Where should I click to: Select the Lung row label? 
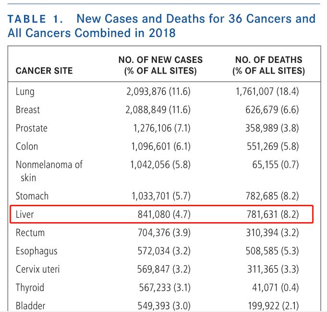click(25, 91)
